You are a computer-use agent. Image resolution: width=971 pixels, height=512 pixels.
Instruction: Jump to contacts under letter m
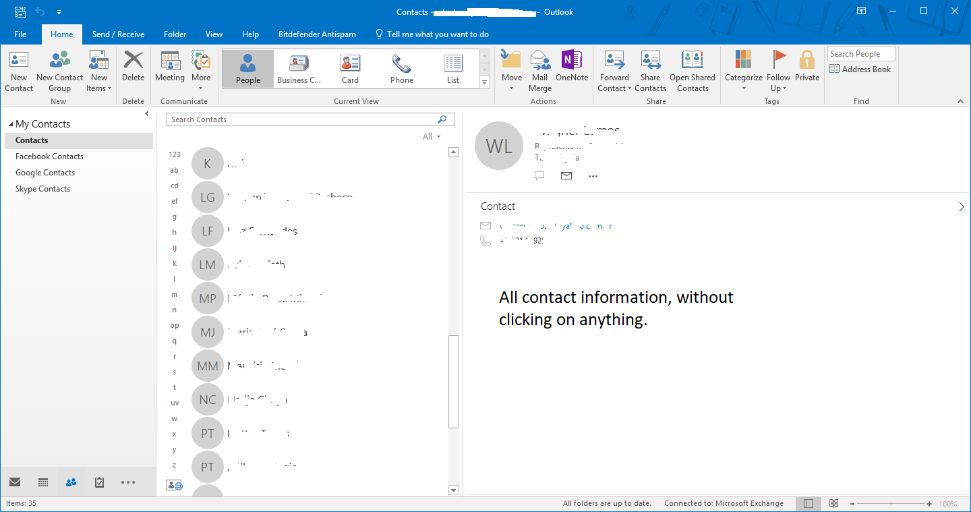tap(174, 295)
